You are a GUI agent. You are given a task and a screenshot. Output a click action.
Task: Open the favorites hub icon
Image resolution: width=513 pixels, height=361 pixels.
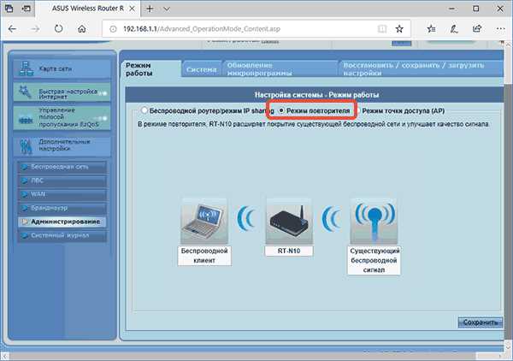431,29
